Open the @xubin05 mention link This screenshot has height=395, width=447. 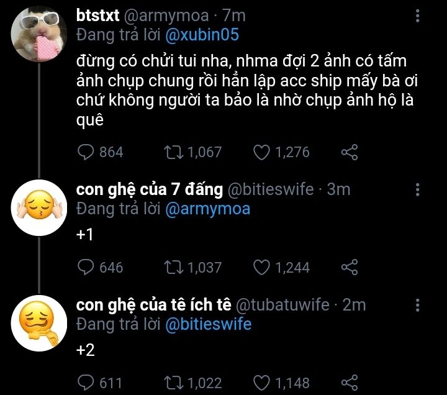click(x=202, y=35)
